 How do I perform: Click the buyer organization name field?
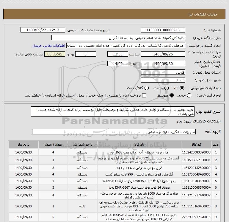(x=118, y=38)
